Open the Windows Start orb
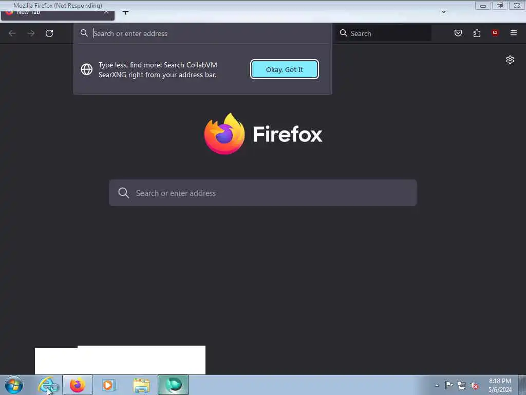 (x=14, y=385)
